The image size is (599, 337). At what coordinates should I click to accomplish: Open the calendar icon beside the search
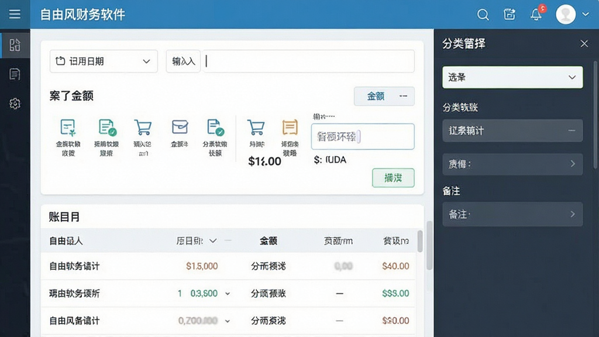tap(510, 15)
